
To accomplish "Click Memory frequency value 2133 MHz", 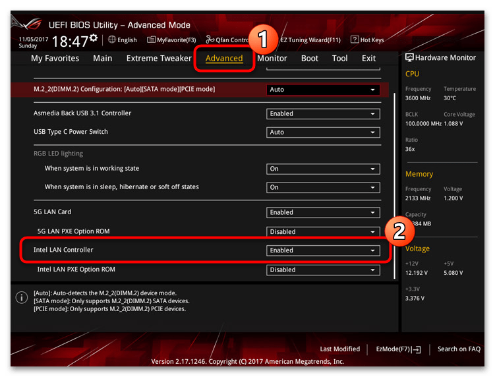I will coord(418,198).
